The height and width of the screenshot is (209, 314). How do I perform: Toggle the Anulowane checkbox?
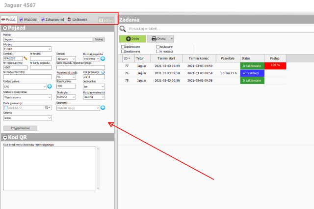(x=157, y=47)
